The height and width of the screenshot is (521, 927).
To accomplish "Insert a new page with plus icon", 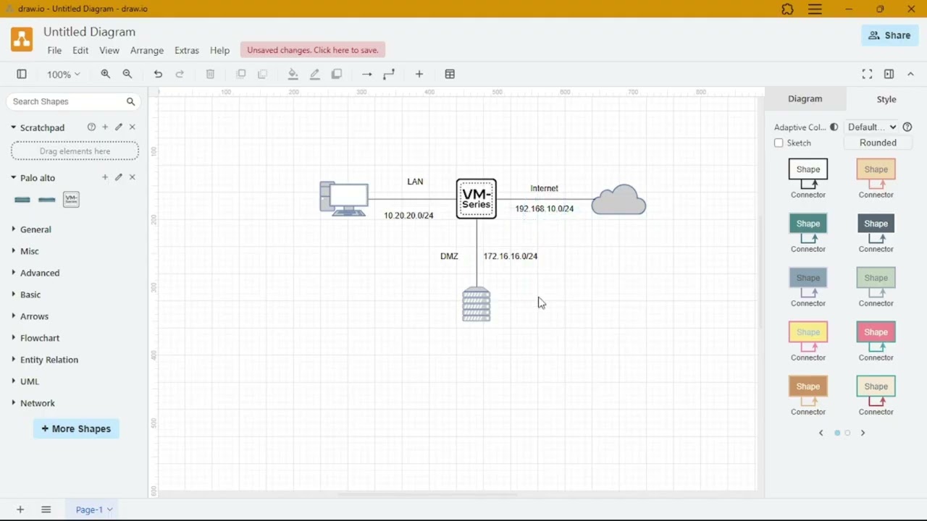I will (20, 509).
